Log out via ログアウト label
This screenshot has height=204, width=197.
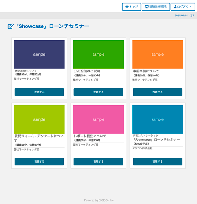tap(184, 7)
